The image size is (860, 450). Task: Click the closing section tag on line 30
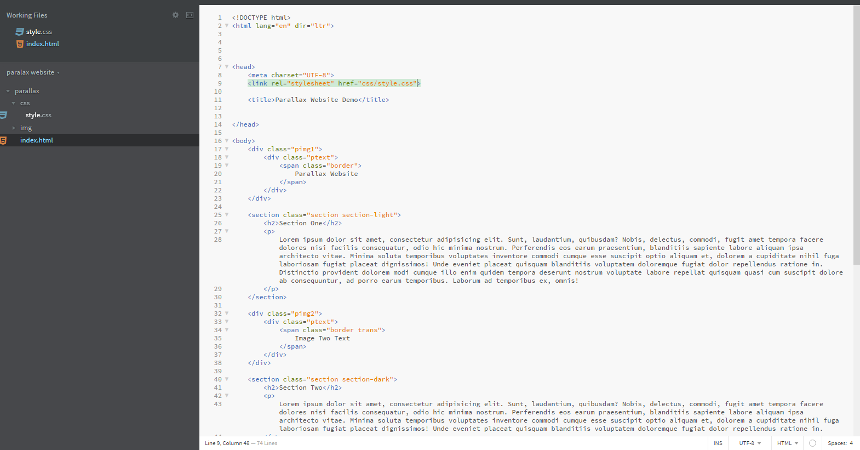coord(267,297)
